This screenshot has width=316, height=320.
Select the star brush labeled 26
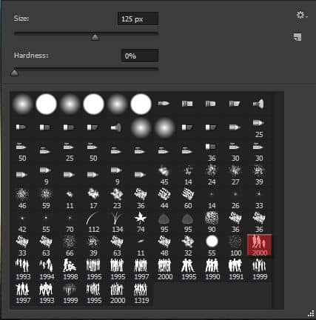[x=235, y=199]
